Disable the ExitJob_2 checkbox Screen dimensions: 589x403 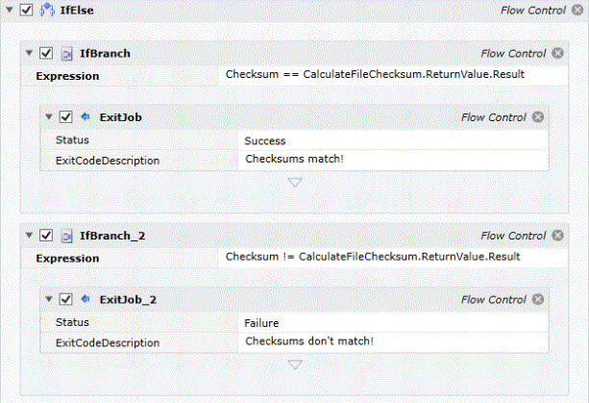click(66, 299)
